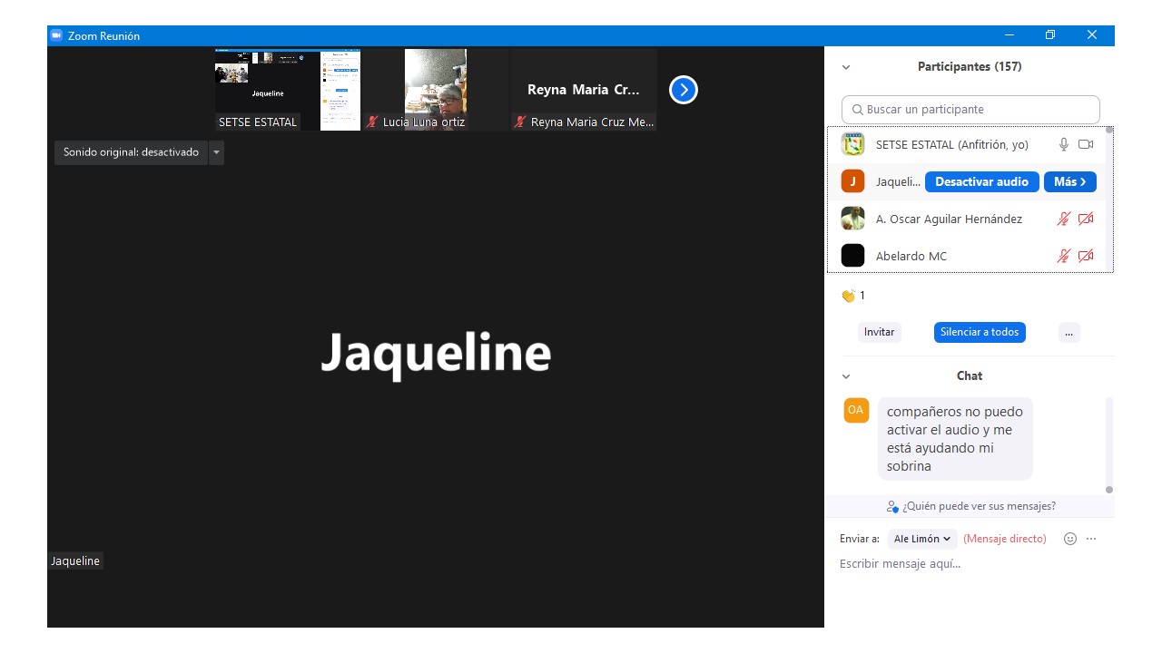Collapse the Chat panel chevron

(846, 376)
